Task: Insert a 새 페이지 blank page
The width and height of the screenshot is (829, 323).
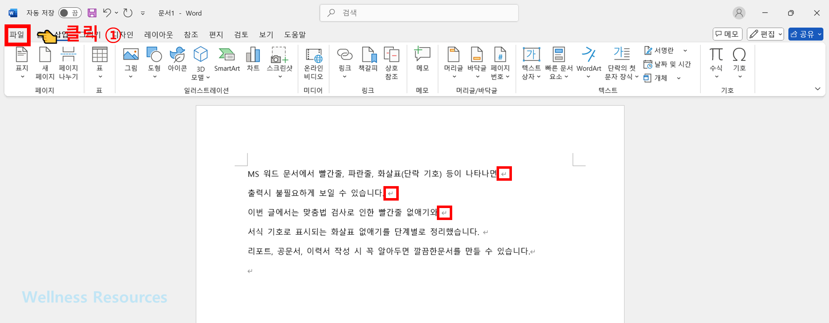Action: [x=45, y=63]
